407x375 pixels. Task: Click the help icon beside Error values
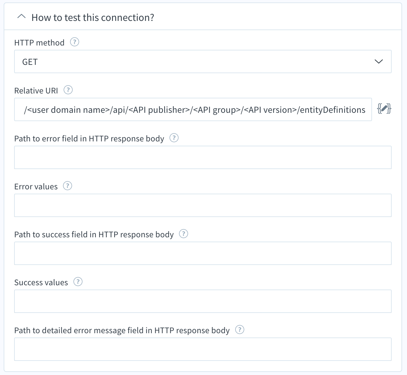pyautogui.click(x=68, y=186)
